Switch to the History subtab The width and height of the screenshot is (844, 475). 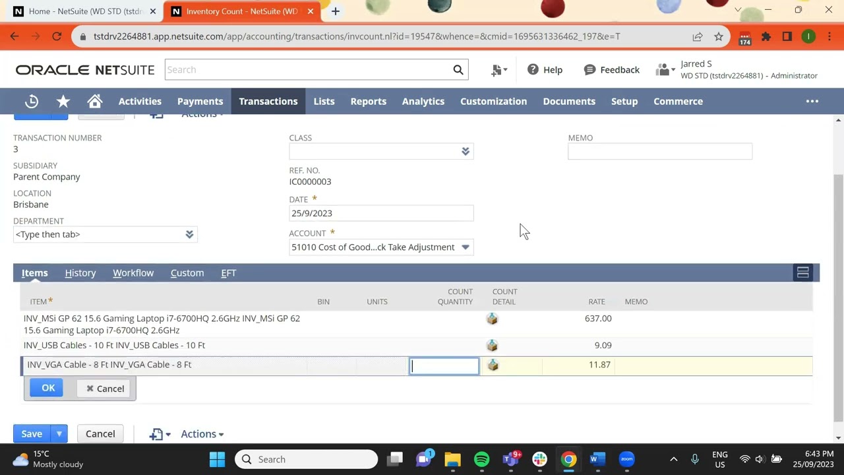tap(80, 273)
